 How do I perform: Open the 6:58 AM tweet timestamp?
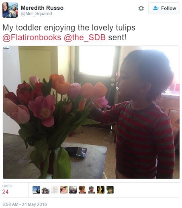[x=25, y=204]
